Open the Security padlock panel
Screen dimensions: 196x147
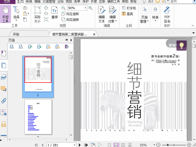[x=4, y=124]
